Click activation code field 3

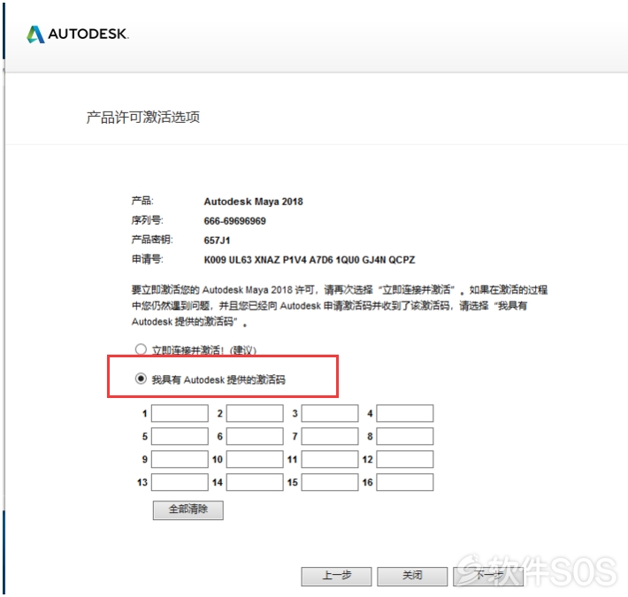[330, 413]
